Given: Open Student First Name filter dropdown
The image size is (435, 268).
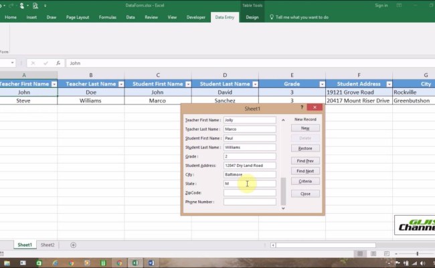Looking at the screenshot, I should (x=188, y=84).
